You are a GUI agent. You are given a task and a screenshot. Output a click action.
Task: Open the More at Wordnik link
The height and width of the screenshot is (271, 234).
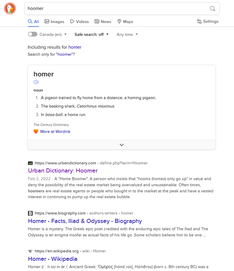[x=55, y=131]
